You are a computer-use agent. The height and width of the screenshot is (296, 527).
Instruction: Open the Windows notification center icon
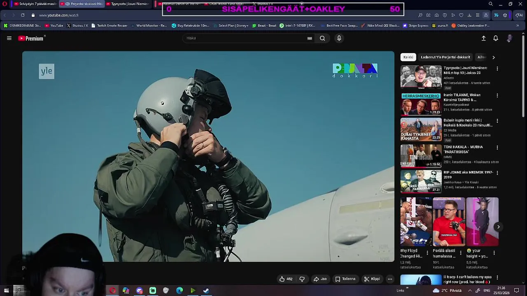coord(516,290)
